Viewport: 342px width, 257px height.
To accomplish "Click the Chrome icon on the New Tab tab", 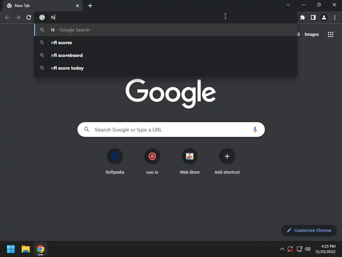I will point(9,6).
